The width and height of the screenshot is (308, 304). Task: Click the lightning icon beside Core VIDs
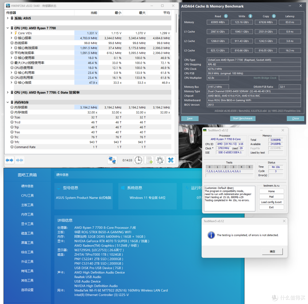(16, 33)
